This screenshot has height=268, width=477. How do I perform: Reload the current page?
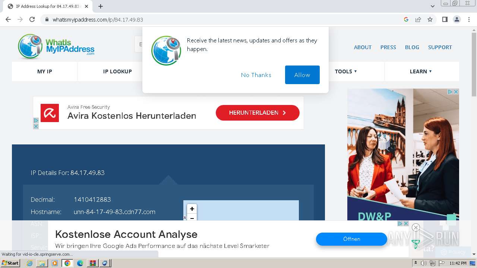(x=32, y=19)
